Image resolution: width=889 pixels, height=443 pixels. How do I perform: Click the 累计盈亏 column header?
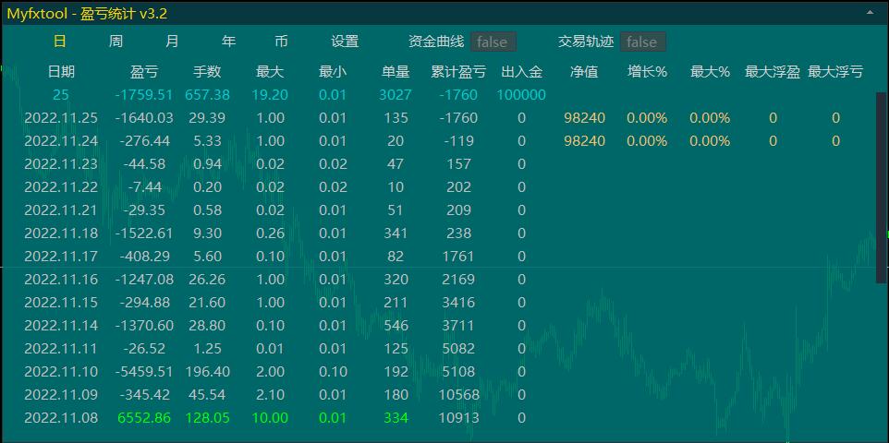coord(458,72)
